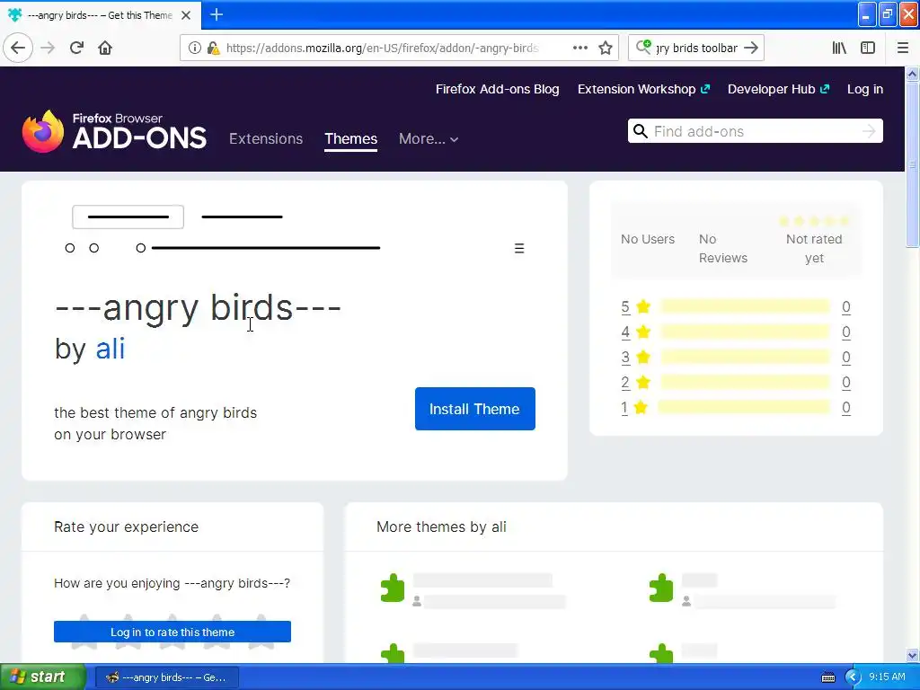This screenshot has height=690, width=920.
Task: Expand hidden tray icons arrow
Action: [853, 677]
